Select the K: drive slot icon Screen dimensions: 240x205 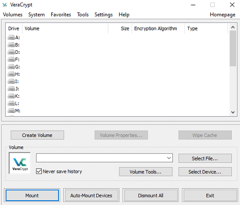(x=11, y=96)
